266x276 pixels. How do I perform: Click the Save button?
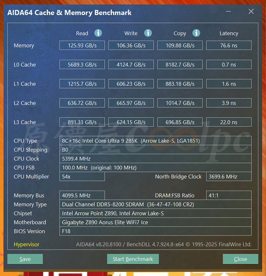tap(25, 259)
